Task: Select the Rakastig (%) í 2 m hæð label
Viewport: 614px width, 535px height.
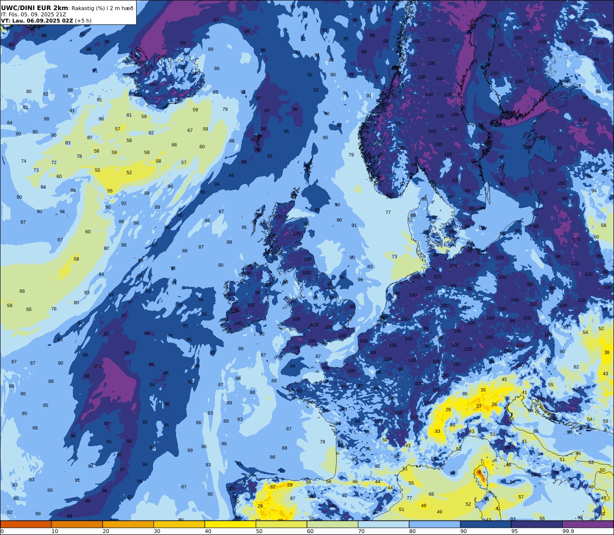Action: click(x=102, y=8)
